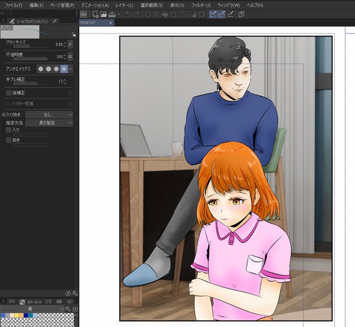This screenshot has height=327, width=355.
Task: Open the 入り抜き dropdown
Action: 49,115
